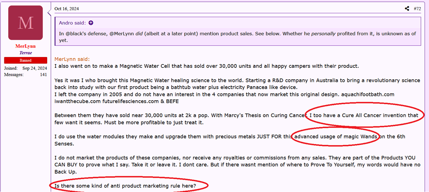The height and width of the screenshot is (192, 429).
Task: Open the MerLynn username profile link
Action: pyautogui.click(x=26, y=46)
